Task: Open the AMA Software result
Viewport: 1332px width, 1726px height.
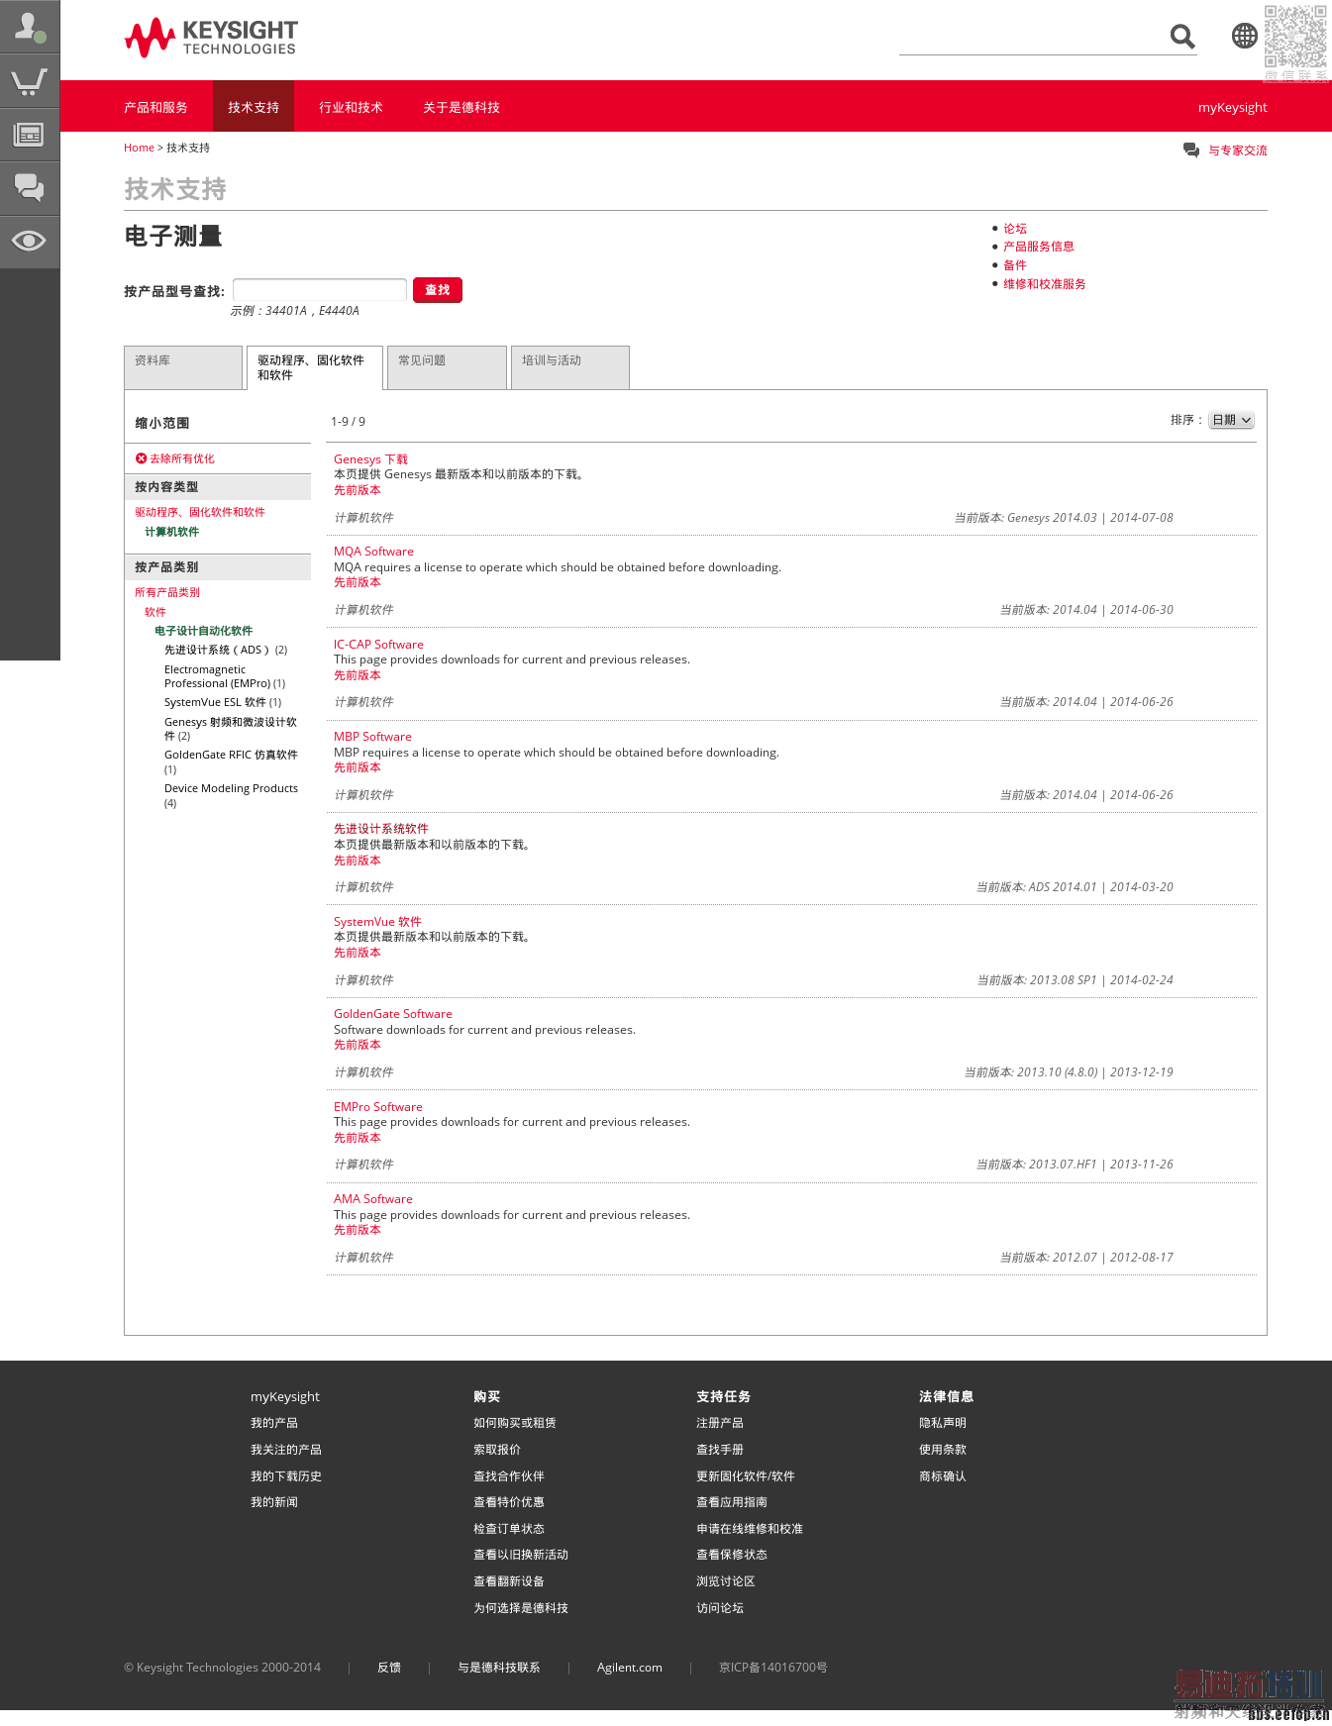Action: point(373,1199)
